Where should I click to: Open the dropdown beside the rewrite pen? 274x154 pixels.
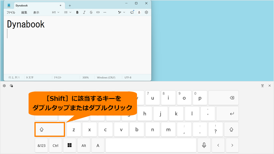[x=124, y=12]
